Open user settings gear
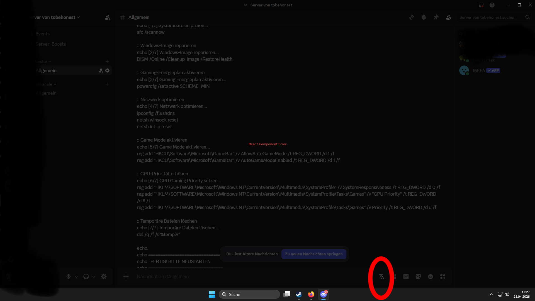This screenshot has height=301, width=535. [x=104, y=276]
